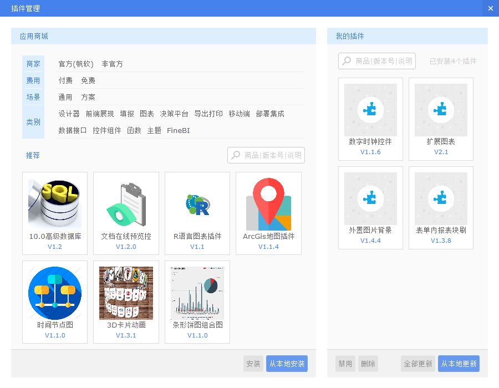Choose the 移动端 category

[x=240, y=114]
